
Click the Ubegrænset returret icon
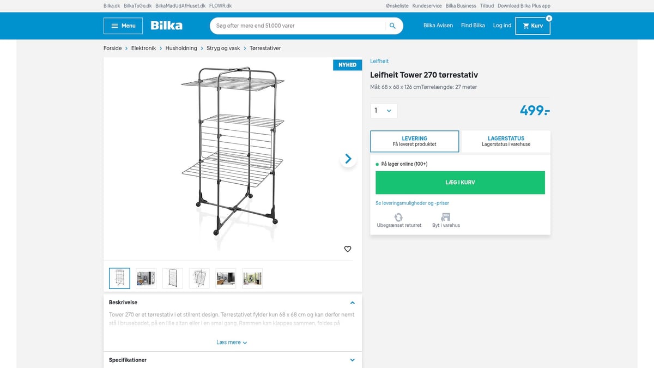click(398, 218)
